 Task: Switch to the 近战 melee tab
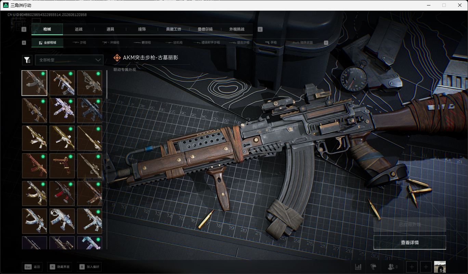pos(79,29)
